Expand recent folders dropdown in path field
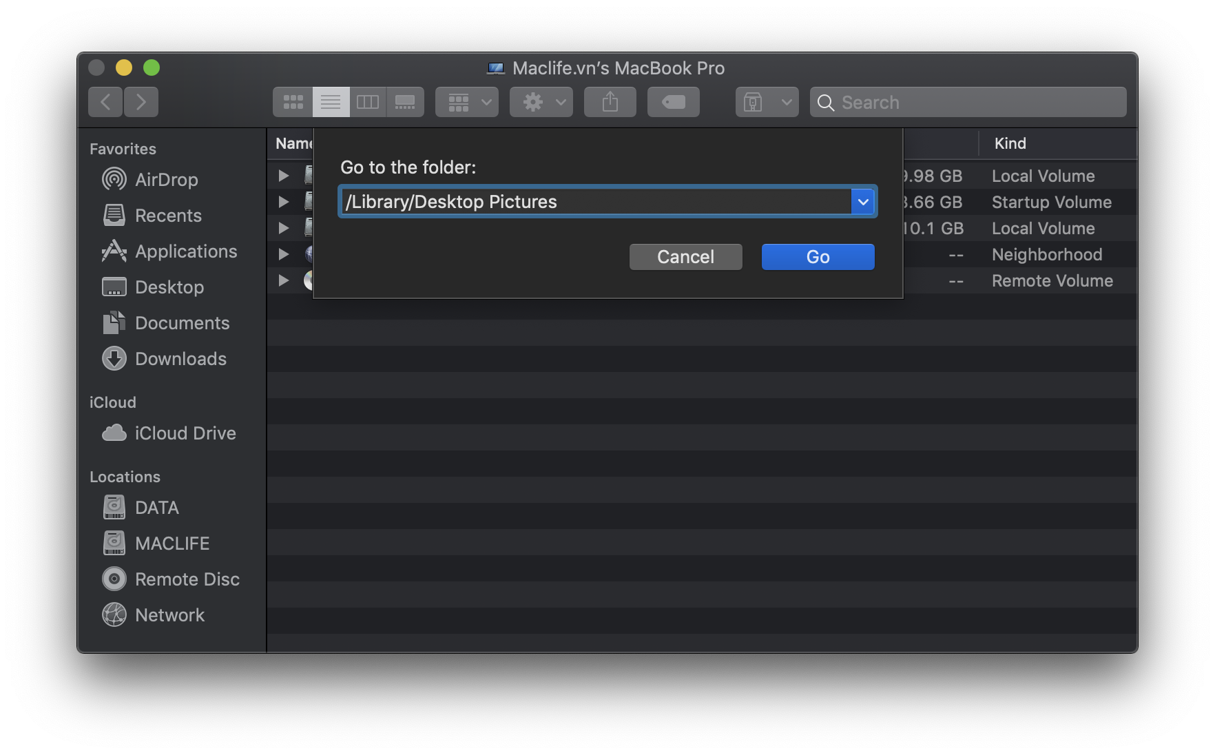This screenshot has width=1215, height=755. (x=863, y=202)
